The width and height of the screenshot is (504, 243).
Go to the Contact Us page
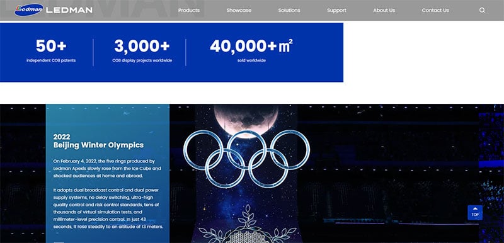pos(435,10)
